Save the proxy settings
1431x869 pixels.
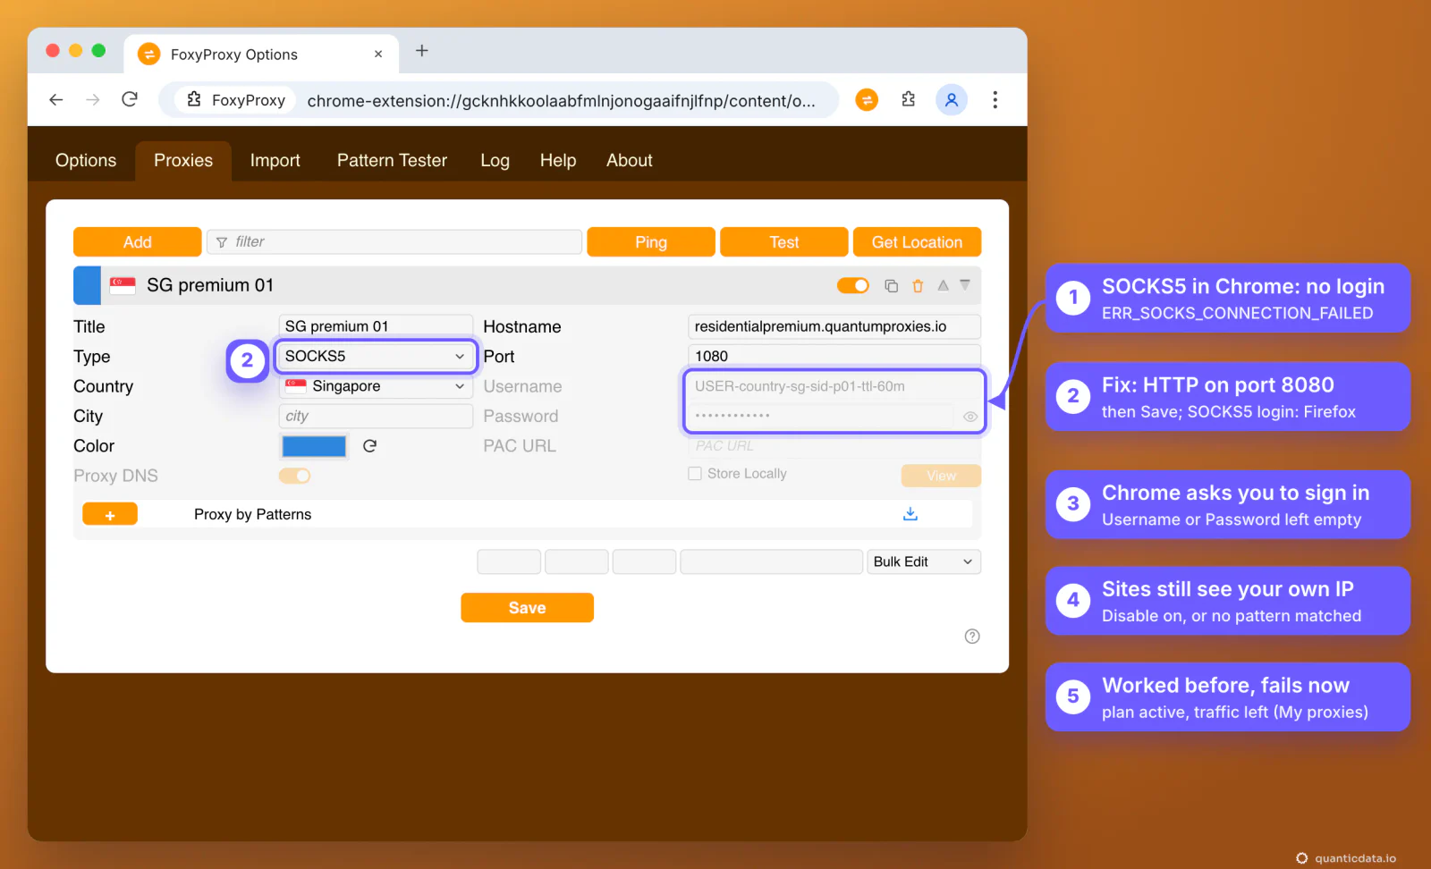(x=527, y=608)
